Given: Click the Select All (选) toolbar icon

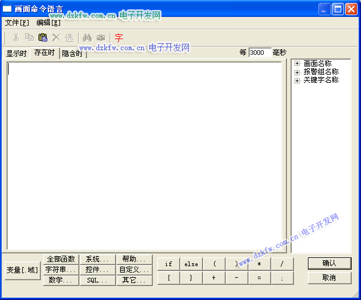Looking at the screenshot, I should (69, 37).
